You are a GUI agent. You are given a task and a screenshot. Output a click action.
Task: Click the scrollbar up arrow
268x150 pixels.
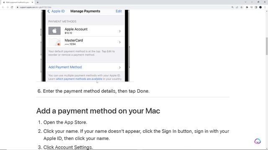(267, 11)
